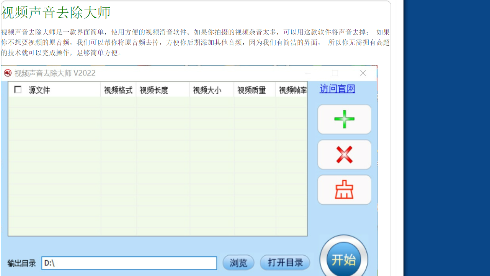Toggle the select-all checkbox beside 源文件
The image size is (490, 276).
tap(18, 89)
